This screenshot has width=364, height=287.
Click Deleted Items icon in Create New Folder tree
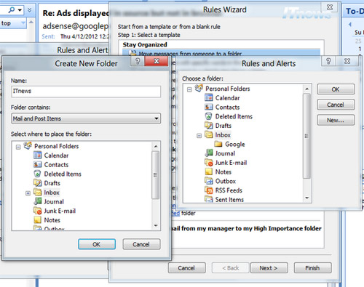coord(37,174)
